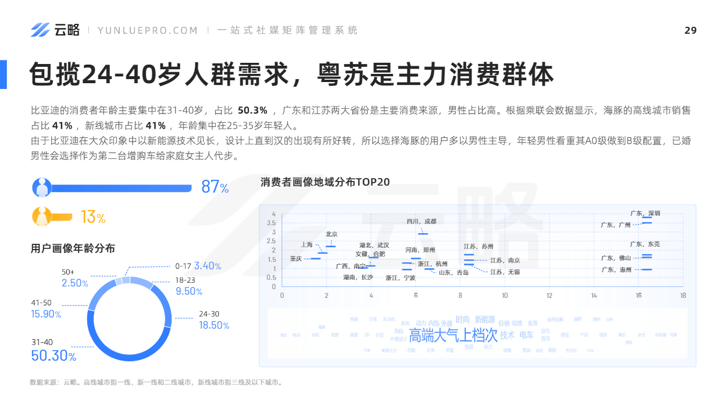The image size is (727, 409).
Task: Click the 31-40 50.30% age label
Action: pos(54,350)
